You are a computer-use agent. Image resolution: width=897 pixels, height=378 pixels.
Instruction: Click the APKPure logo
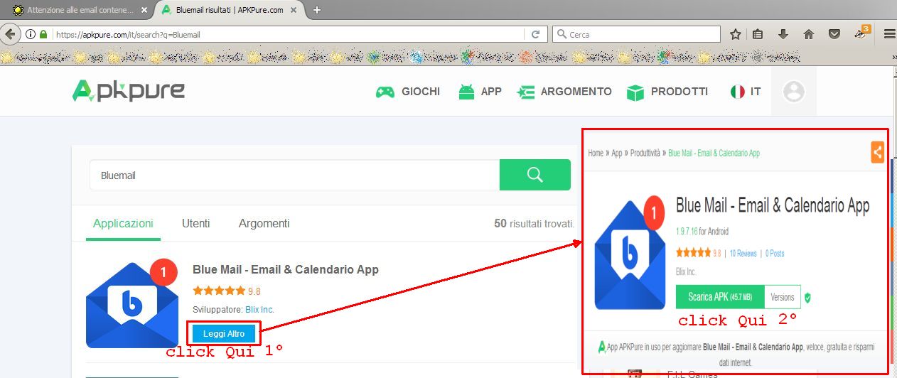(129, 91)
